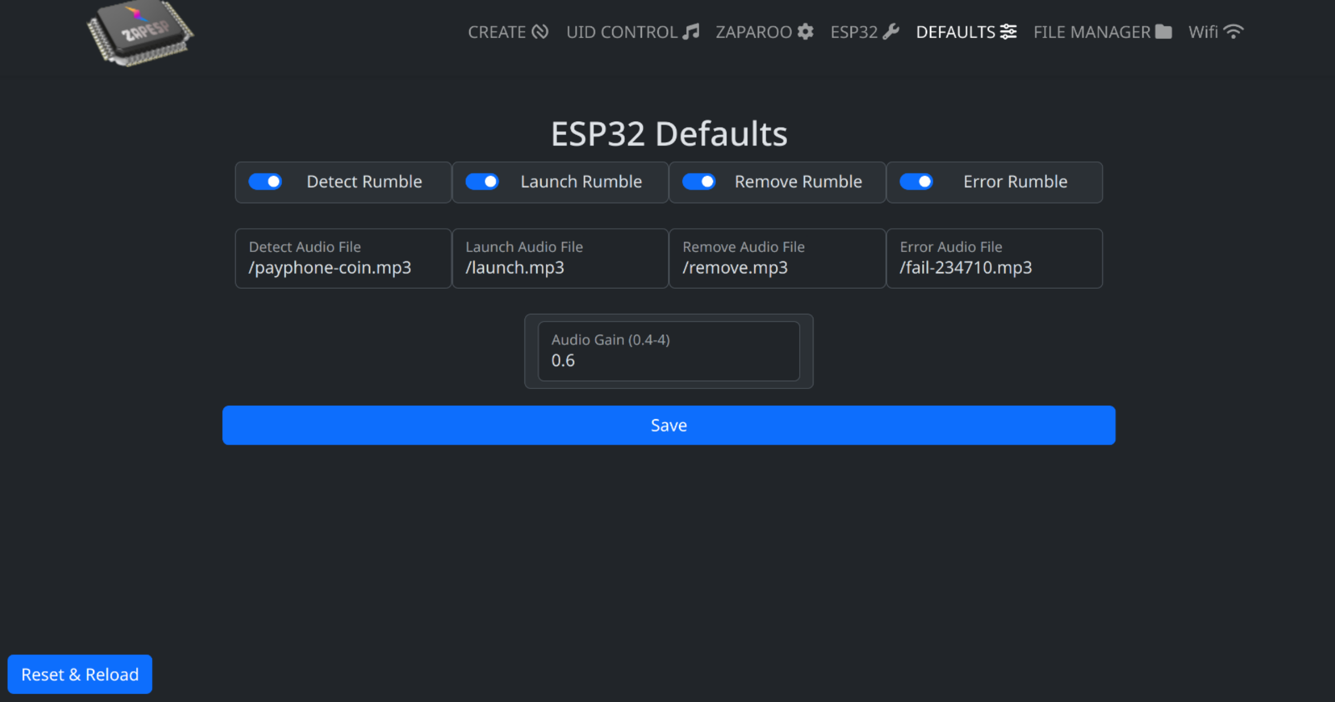Disable Error Rumble
Viewport: 1335px width, 702px height.
click(917, 182)
